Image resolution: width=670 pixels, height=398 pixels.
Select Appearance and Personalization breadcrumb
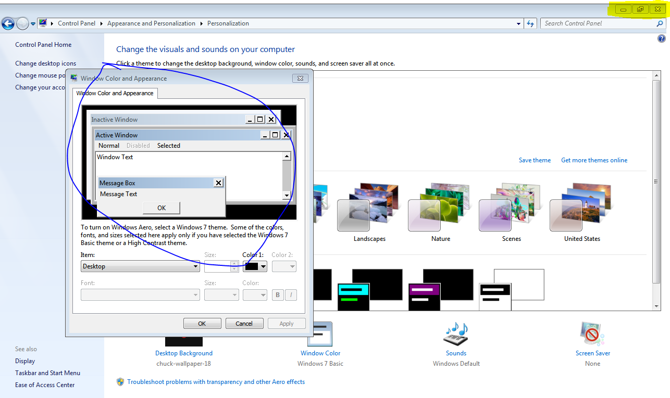tap(151, 23)
